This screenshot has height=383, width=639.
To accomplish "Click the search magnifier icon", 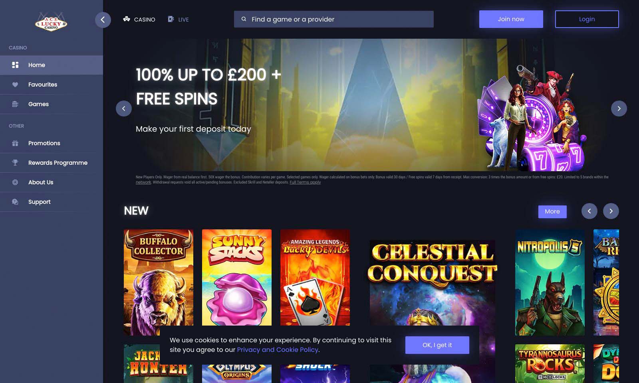I will click(x=244, y=19).
